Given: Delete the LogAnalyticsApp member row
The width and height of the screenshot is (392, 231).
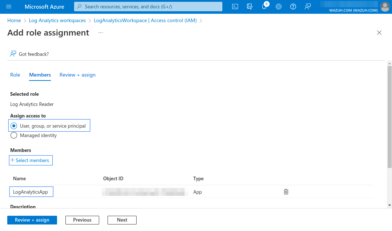Looking at the screenshot, I should click(286, 191).
